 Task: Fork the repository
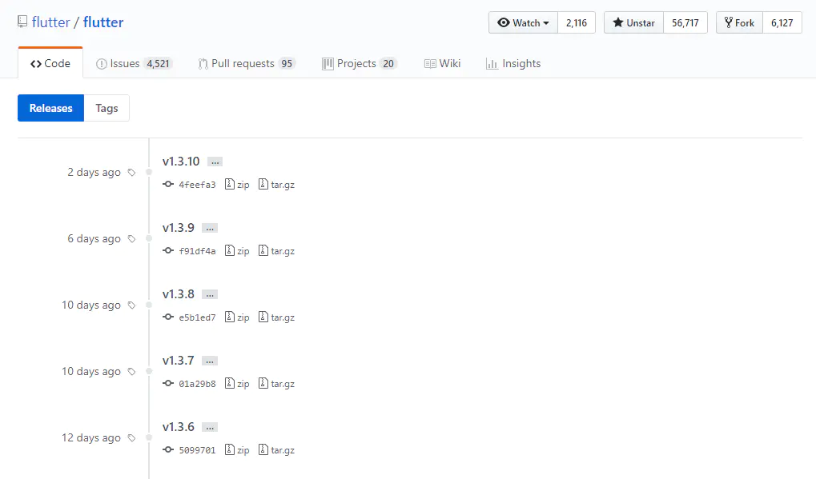(x=739, y=23)
